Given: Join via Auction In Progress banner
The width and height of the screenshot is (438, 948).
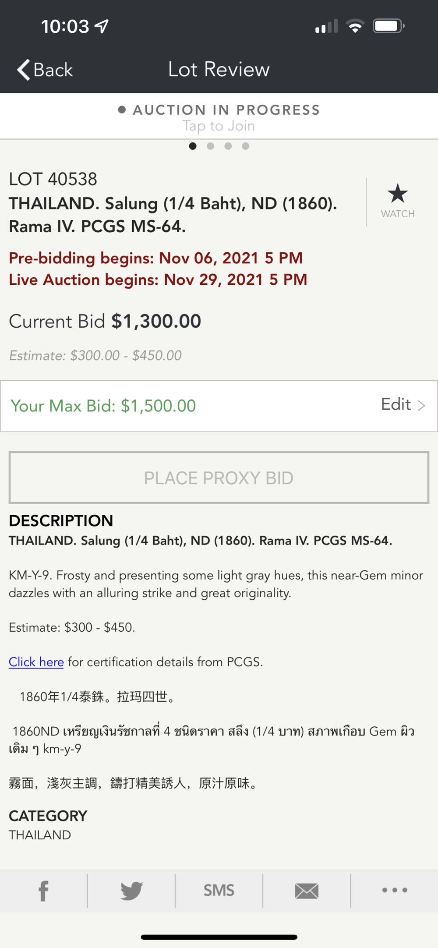Looking at the screenshot, I should coord(219,117).
